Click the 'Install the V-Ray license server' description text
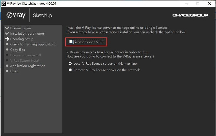 point(117,28)
